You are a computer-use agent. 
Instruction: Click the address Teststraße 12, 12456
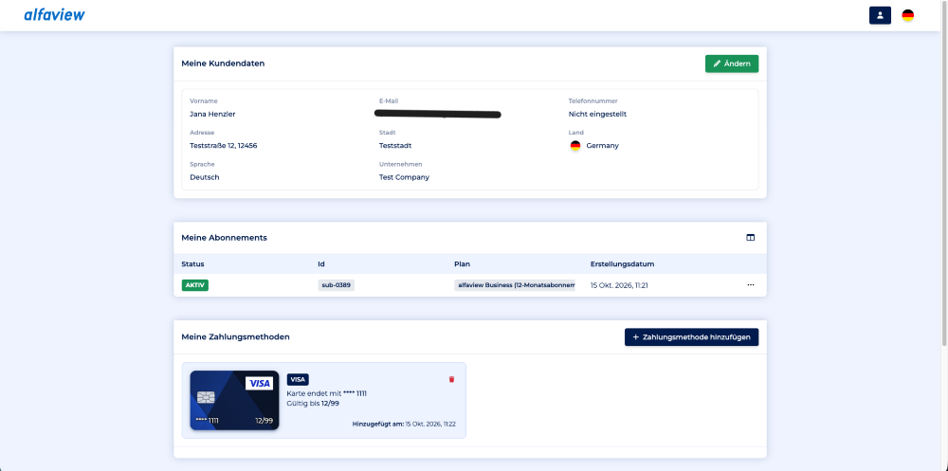coord(224,146)
